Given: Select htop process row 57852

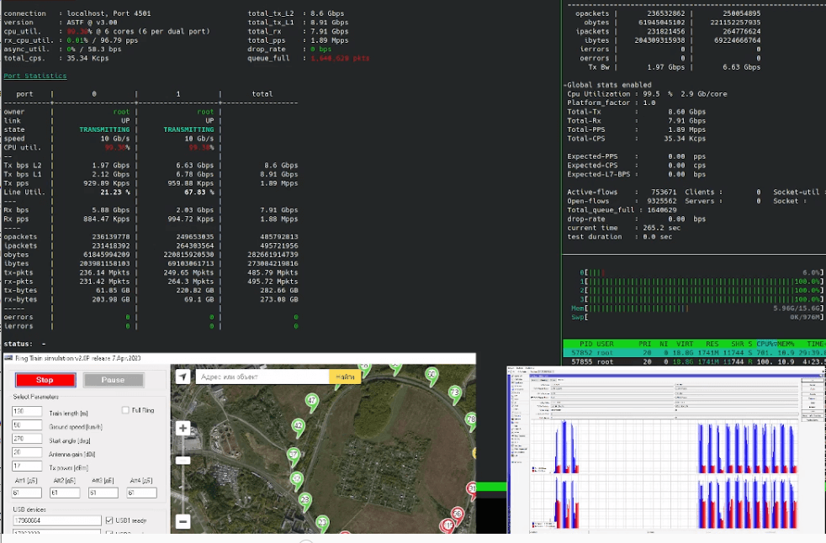Looking at the screenshot, I should (x=694, y=353).
